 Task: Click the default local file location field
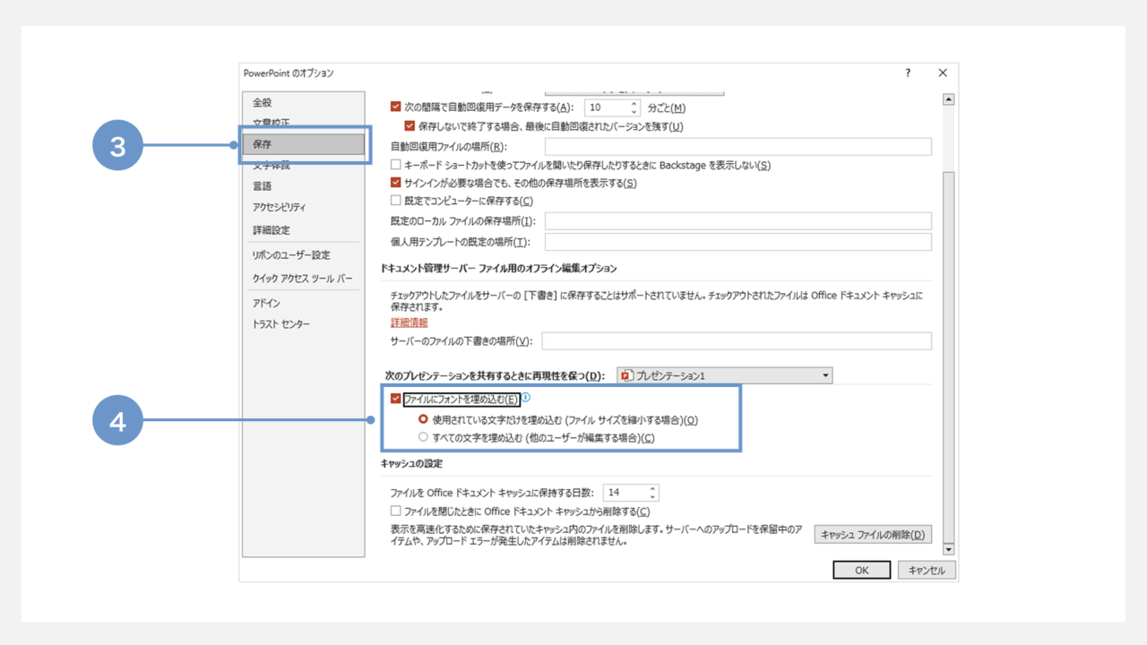point(738,220)
